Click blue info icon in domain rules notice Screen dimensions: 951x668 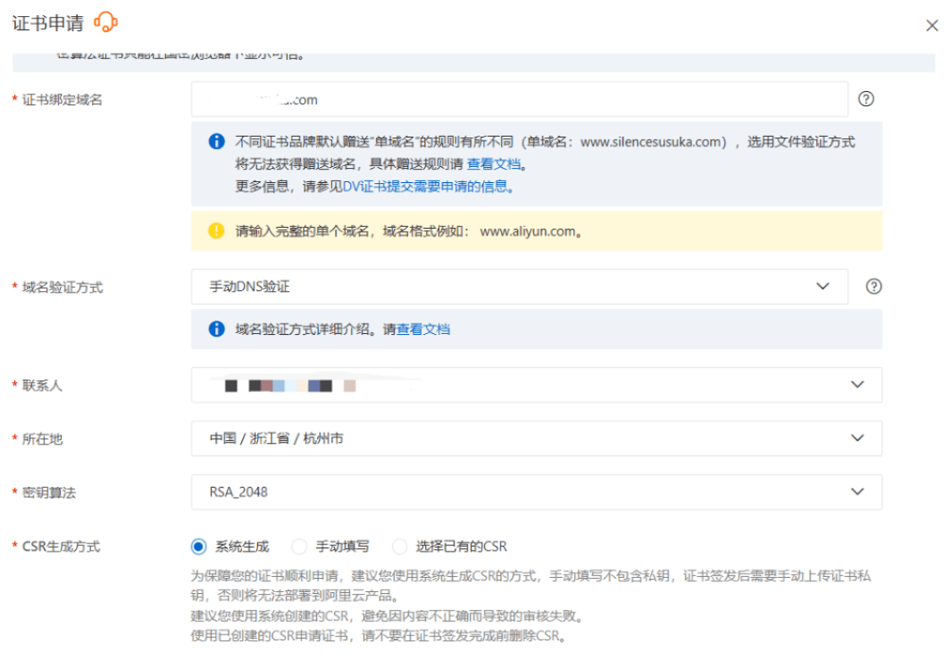[216, 142]
